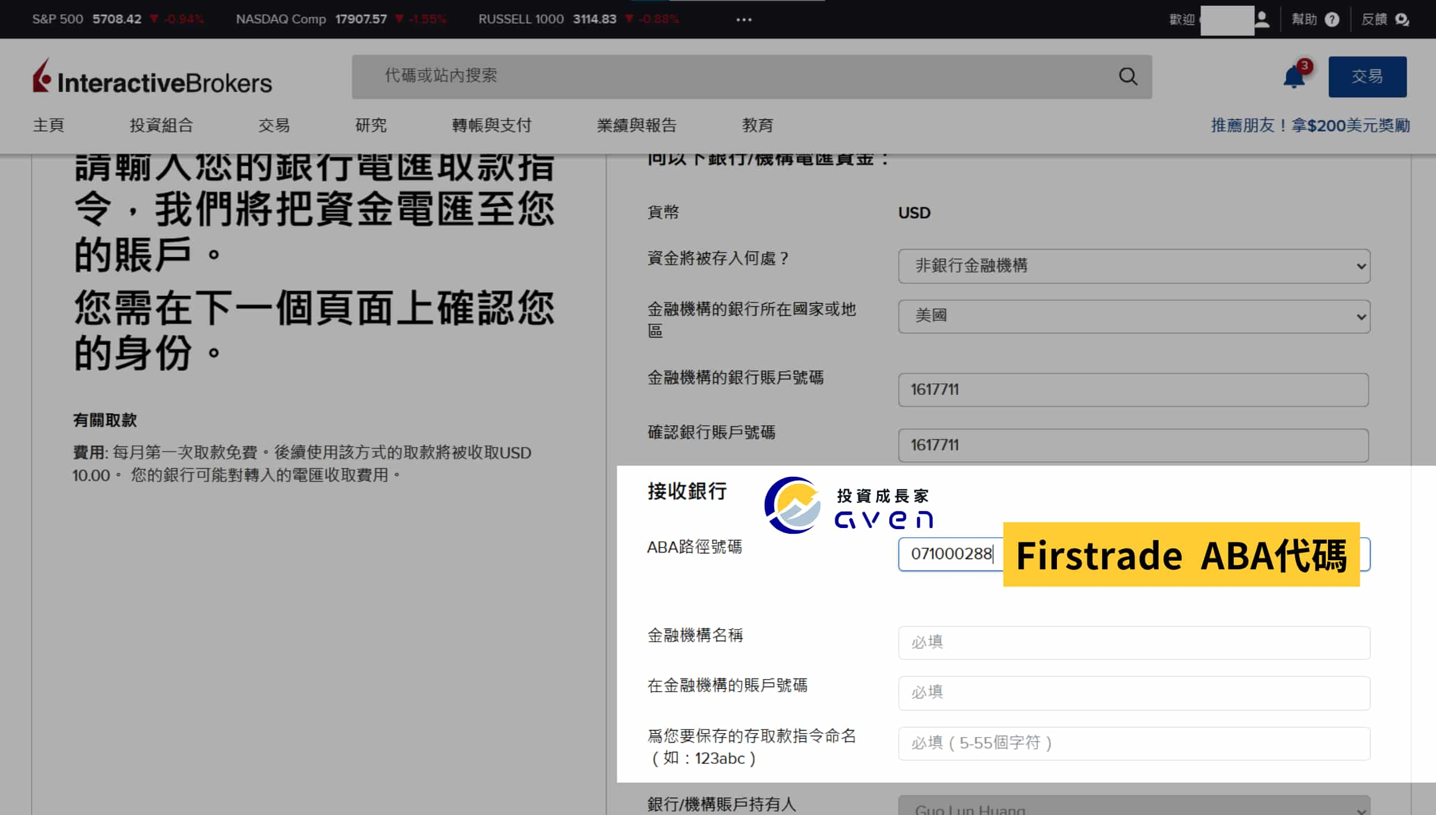Open the 投資組合 menu
The image size is (1436, 815).
click(x=161, y=125)
